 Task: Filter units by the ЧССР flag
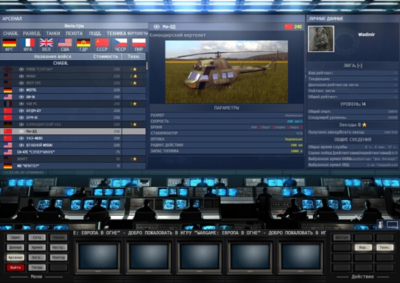click(x=121, y=43)
